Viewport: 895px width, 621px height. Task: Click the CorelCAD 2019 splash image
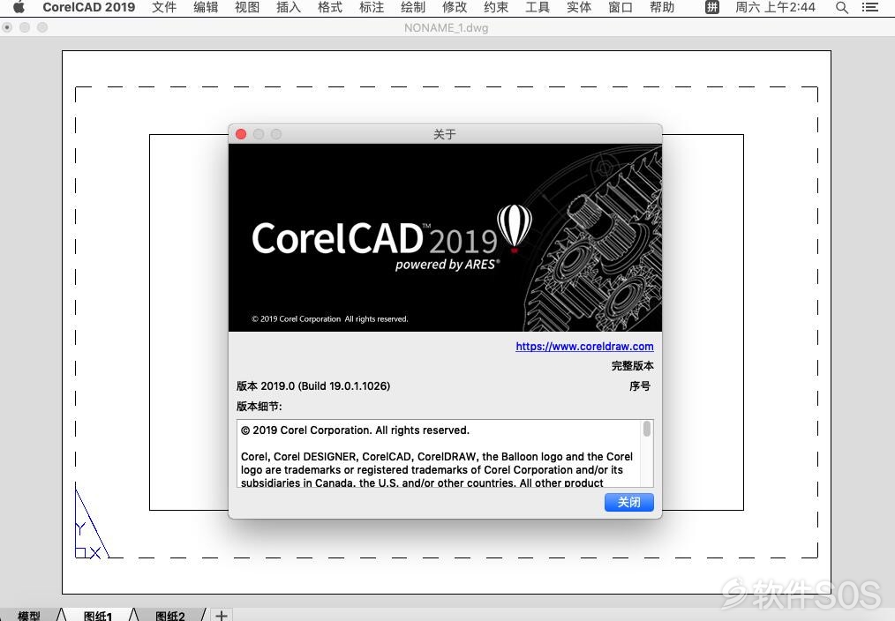(x=445, y=238)
